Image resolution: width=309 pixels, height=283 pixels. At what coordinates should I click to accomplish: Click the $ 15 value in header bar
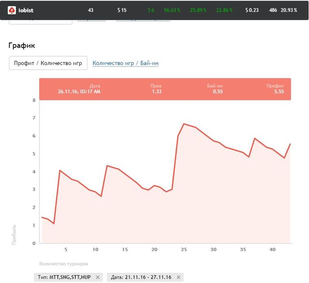point(122,10)
